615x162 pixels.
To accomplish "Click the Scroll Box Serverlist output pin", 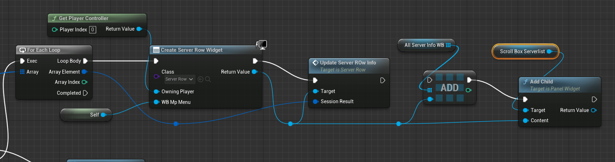I will coord(549,51).
